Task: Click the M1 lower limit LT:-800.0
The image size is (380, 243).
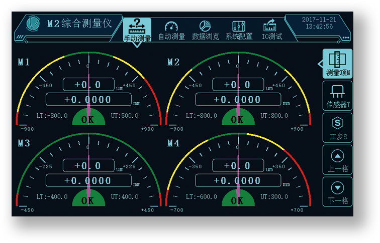Action: (x=52, y=116)
